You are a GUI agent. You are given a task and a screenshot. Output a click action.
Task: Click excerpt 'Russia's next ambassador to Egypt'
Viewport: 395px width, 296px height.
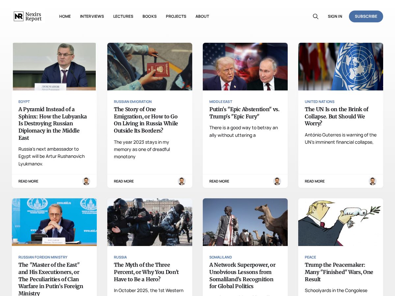(x=52, y=156)
